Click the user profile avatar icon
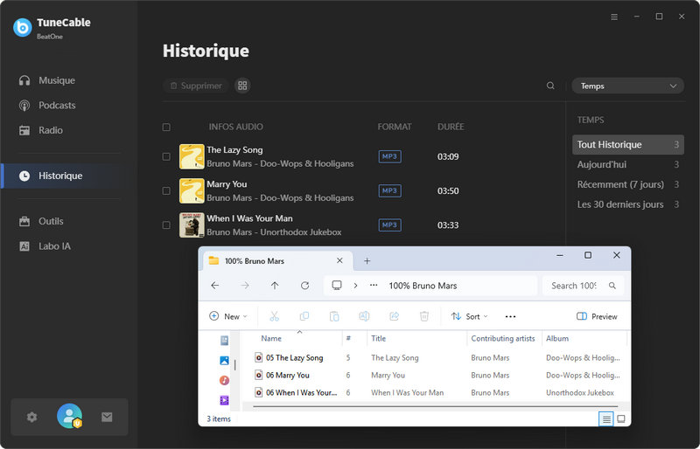The height and width of the screenshot is (449, 700). click(69, 417)
